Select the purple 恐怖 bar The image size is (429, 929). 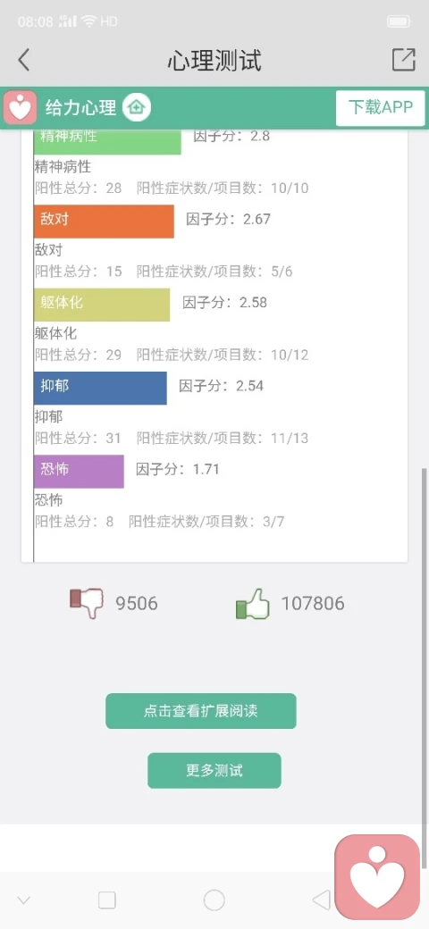point(79,472)
